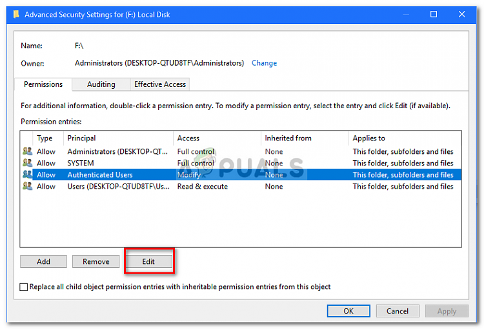Click the Remove button
The image size is (484, 329).
point(96,261)
